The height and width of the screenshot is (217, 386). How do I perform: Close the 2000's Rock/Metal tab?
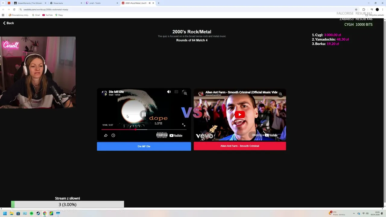coord(153,3)
